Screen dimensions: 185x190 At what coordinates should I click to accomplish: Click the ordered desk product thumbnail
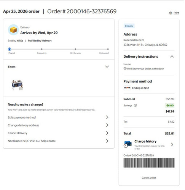(18, 85)
